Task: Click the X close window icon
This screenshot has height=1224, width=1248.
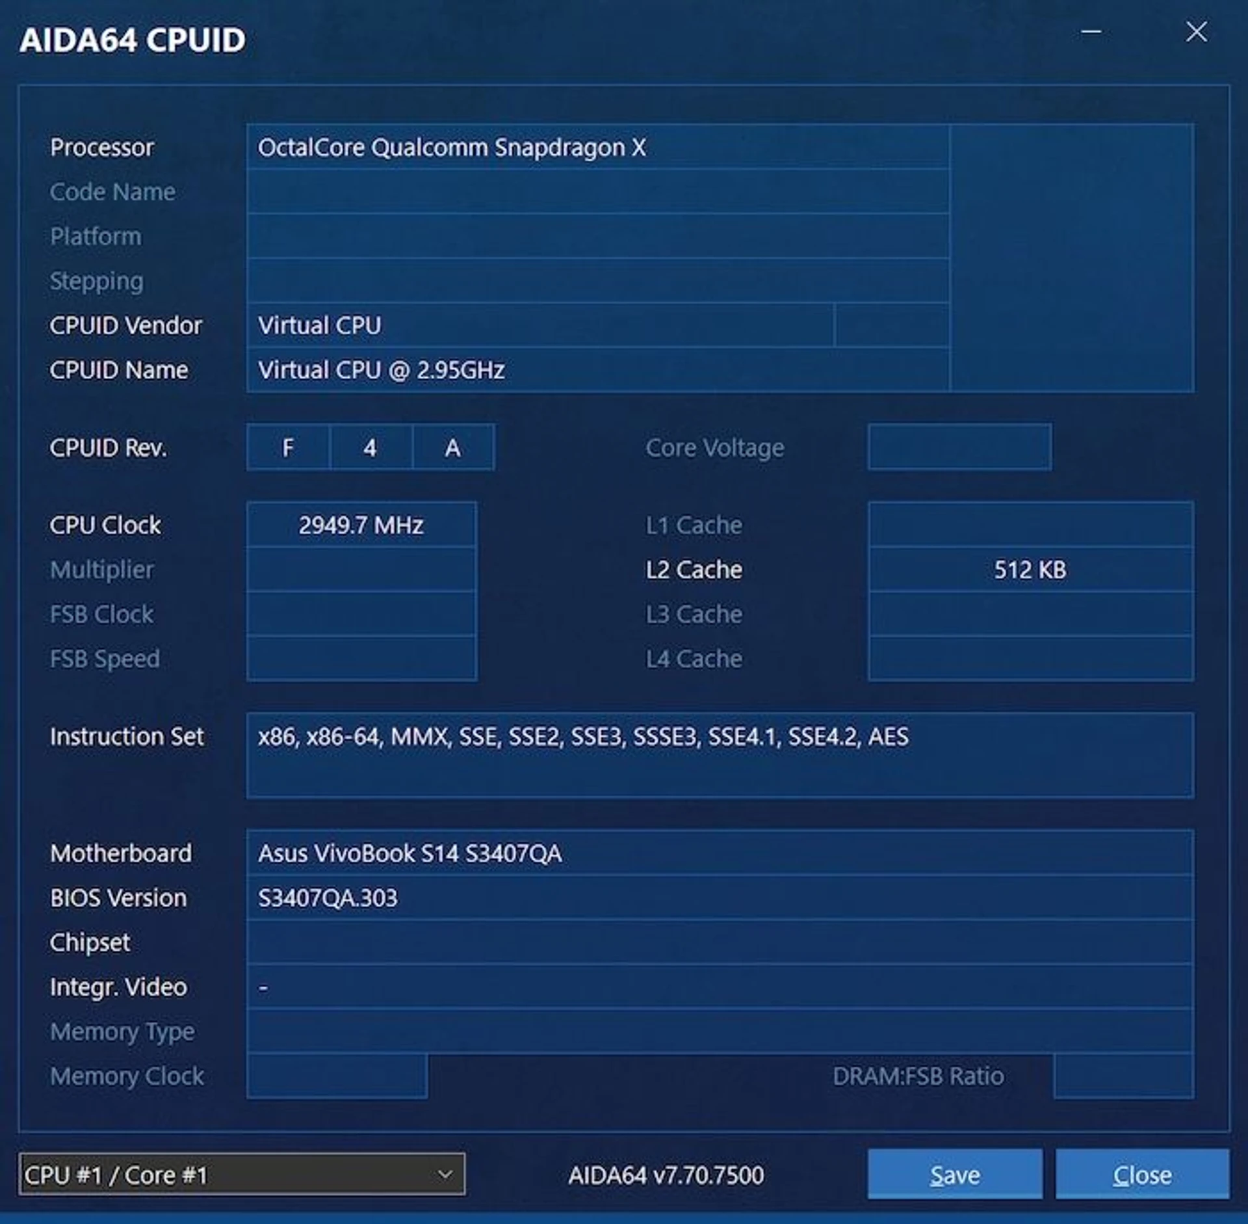Action: 1196,31
